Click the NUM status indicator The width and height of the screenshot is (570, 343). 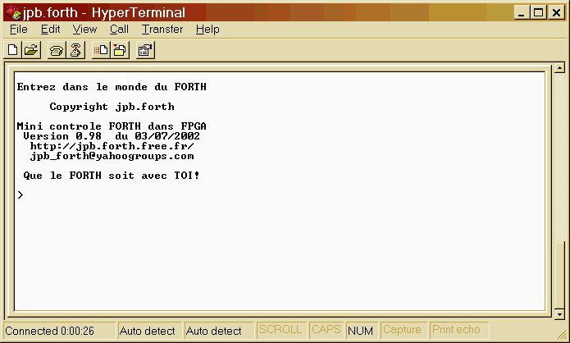pyautogui.click(x=362, y=331)
